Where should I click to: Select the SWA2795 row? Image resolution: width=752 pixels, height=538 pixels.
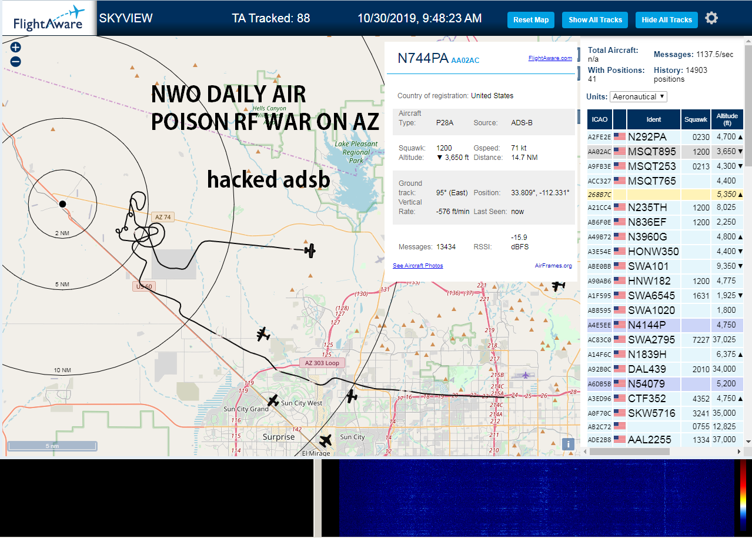(x=666, y=340)
